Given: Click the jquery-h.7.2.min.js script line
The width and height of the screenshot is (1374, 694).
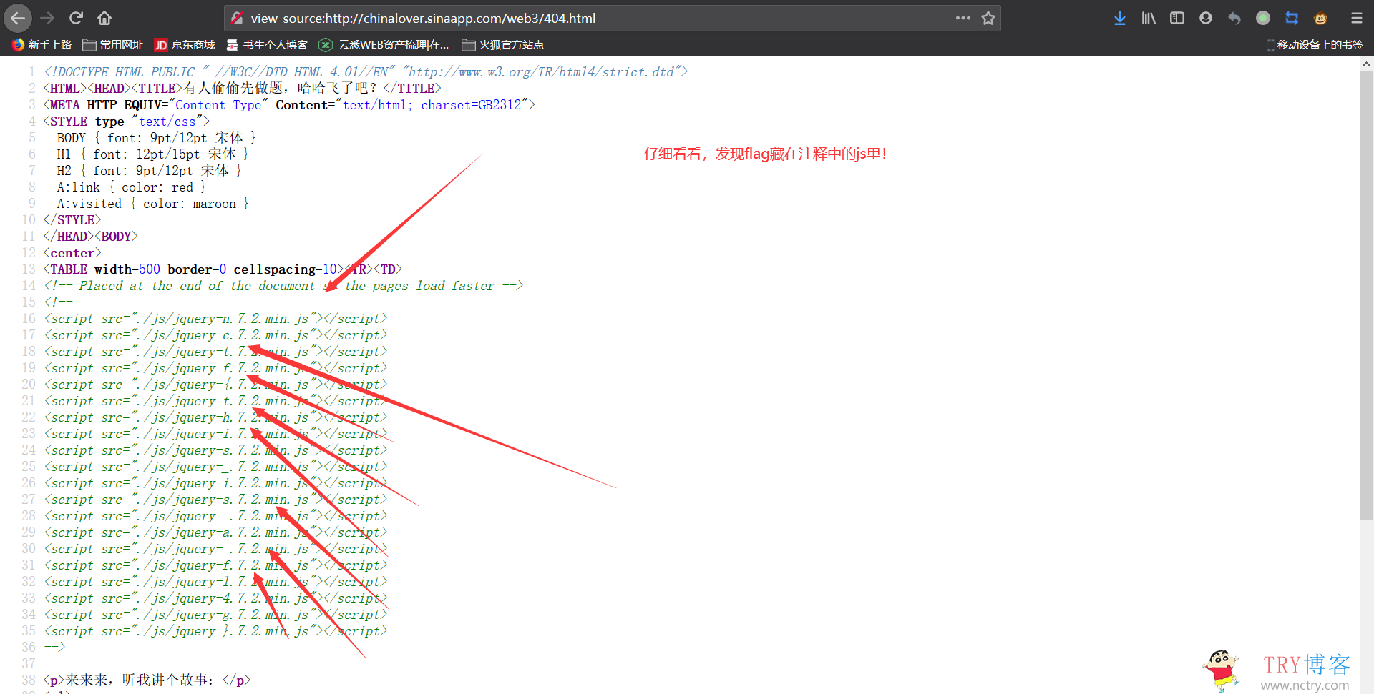Looking at the screenshot, I should click(215, 417).
